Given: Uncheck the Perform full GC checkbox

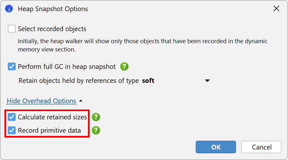Looking at the screenshot, I should [12, 67].
